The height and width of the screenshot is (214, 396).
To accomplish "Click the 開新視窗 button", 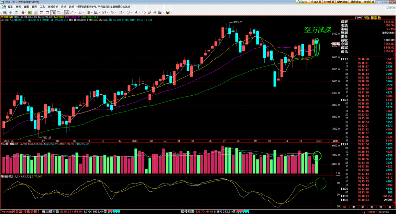I will point(342,2).
